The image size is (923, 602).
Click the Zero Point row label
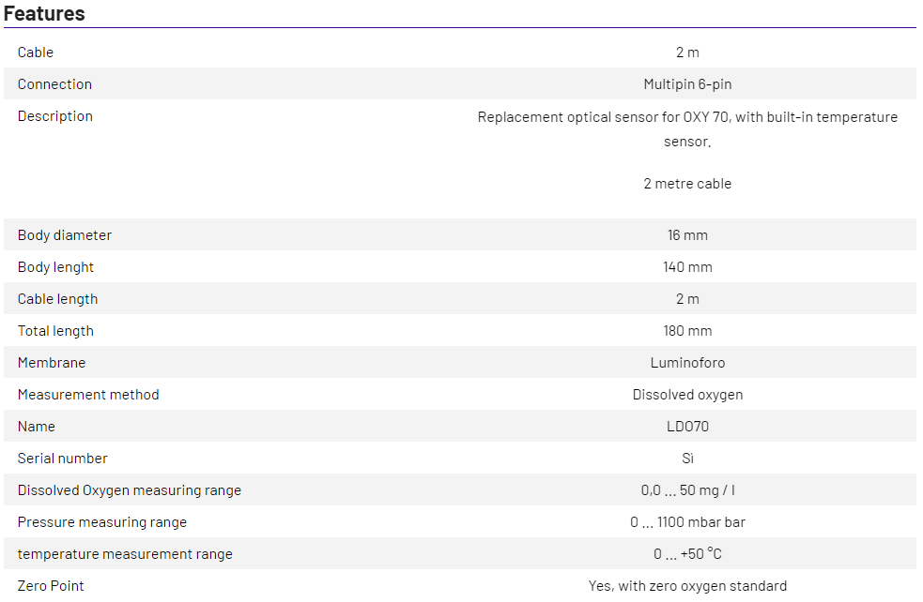51,586
